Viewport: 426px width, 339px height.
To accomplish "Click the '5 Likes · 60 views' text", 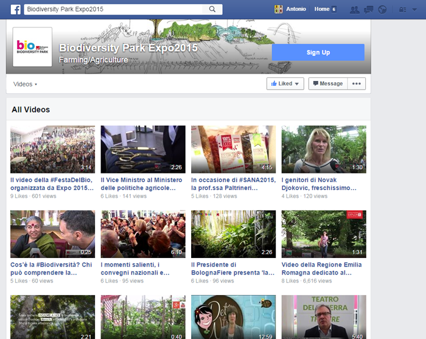I will tap(32, 281).
